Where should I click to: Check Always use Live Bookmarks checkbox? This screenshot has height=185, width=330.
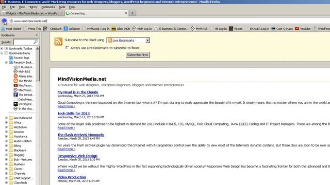(67, 48)
